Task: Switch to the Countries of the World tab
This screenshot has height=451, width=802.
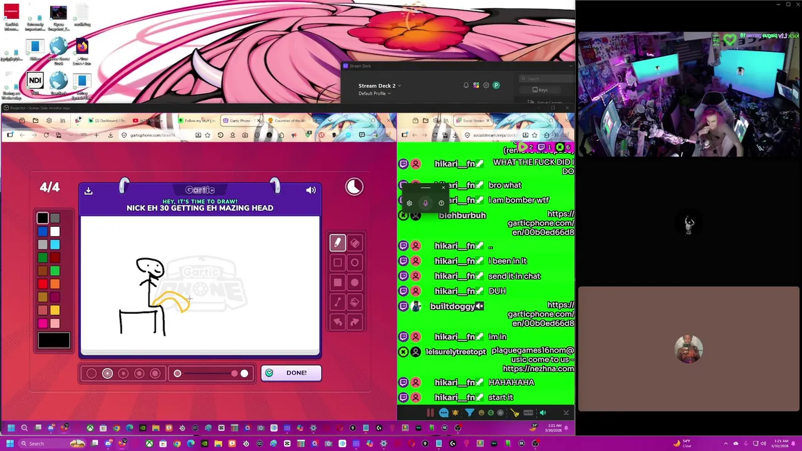Action: click(288, 120)
